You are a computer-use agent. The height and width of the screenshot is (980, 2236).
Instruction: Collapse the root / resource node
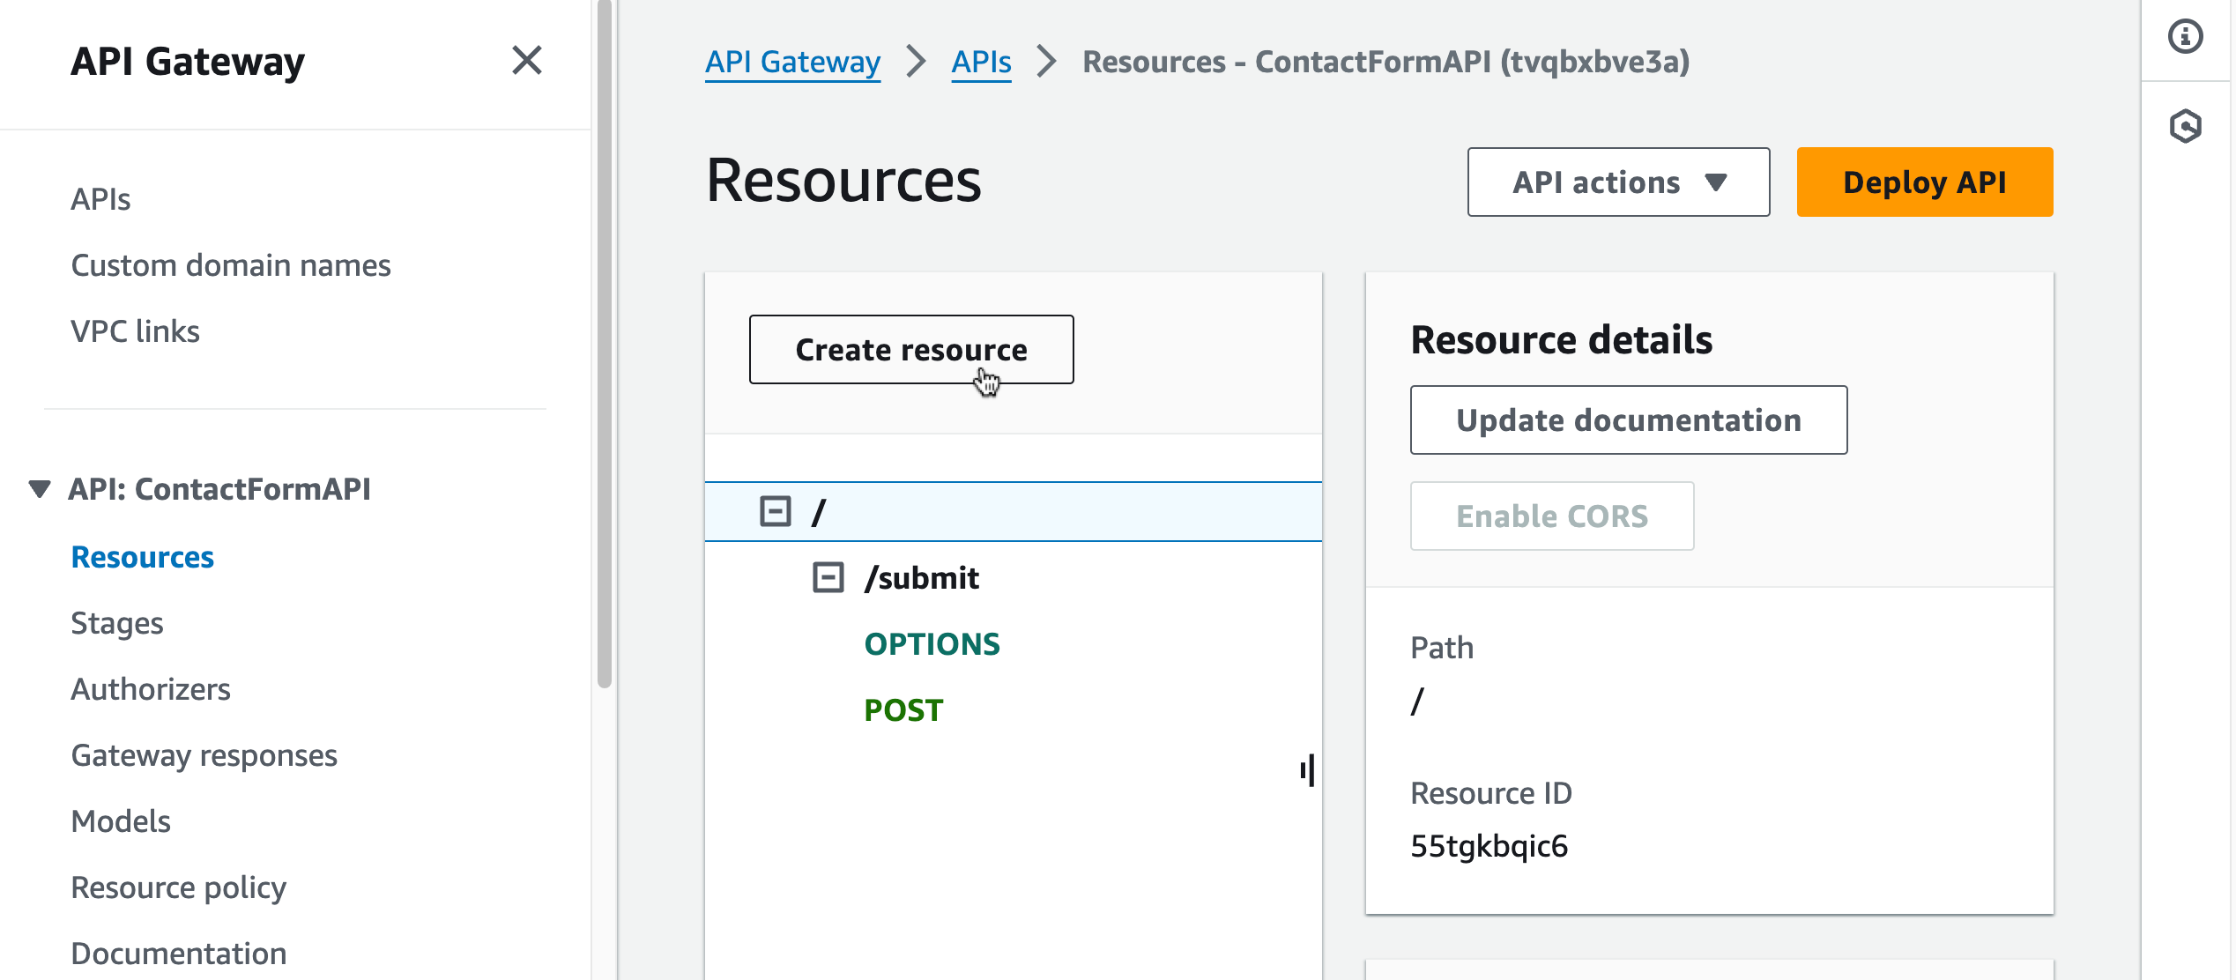point(775,511)
